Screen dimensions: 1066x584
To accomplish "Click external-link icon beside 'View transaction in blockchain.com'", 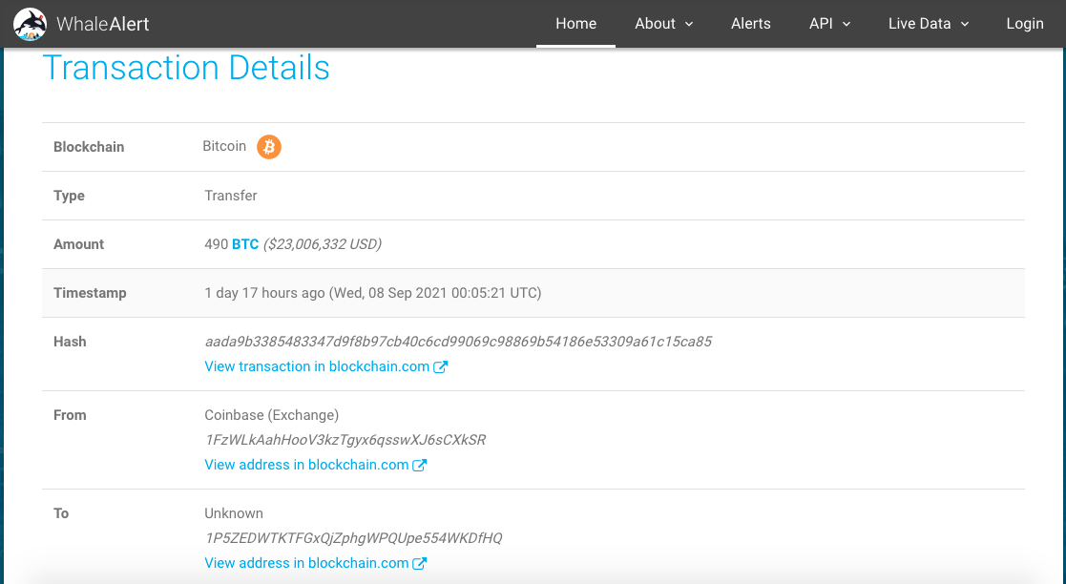I will pyautogui.click(x=441, y=367).
